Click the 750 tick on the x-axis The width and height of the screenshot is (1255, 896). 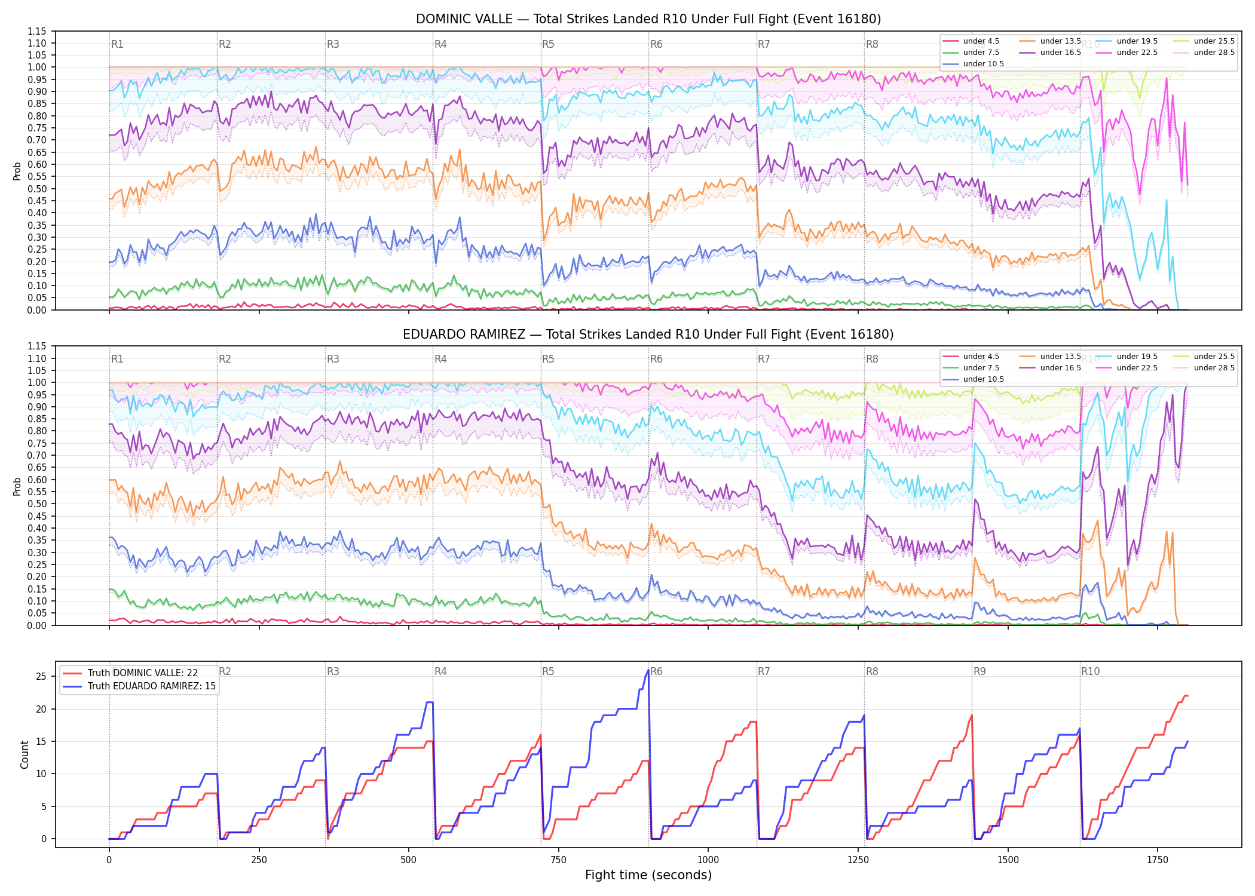pos(559,860)
